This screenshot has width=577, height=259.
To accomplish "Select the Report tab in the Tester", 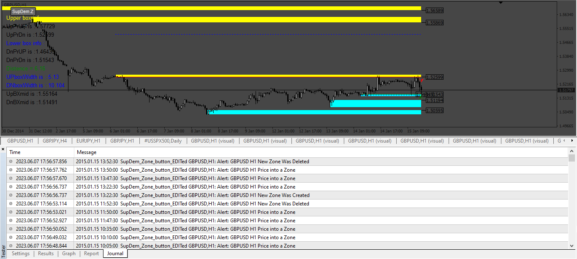I will pyautogui.click(x=91, y=254).
